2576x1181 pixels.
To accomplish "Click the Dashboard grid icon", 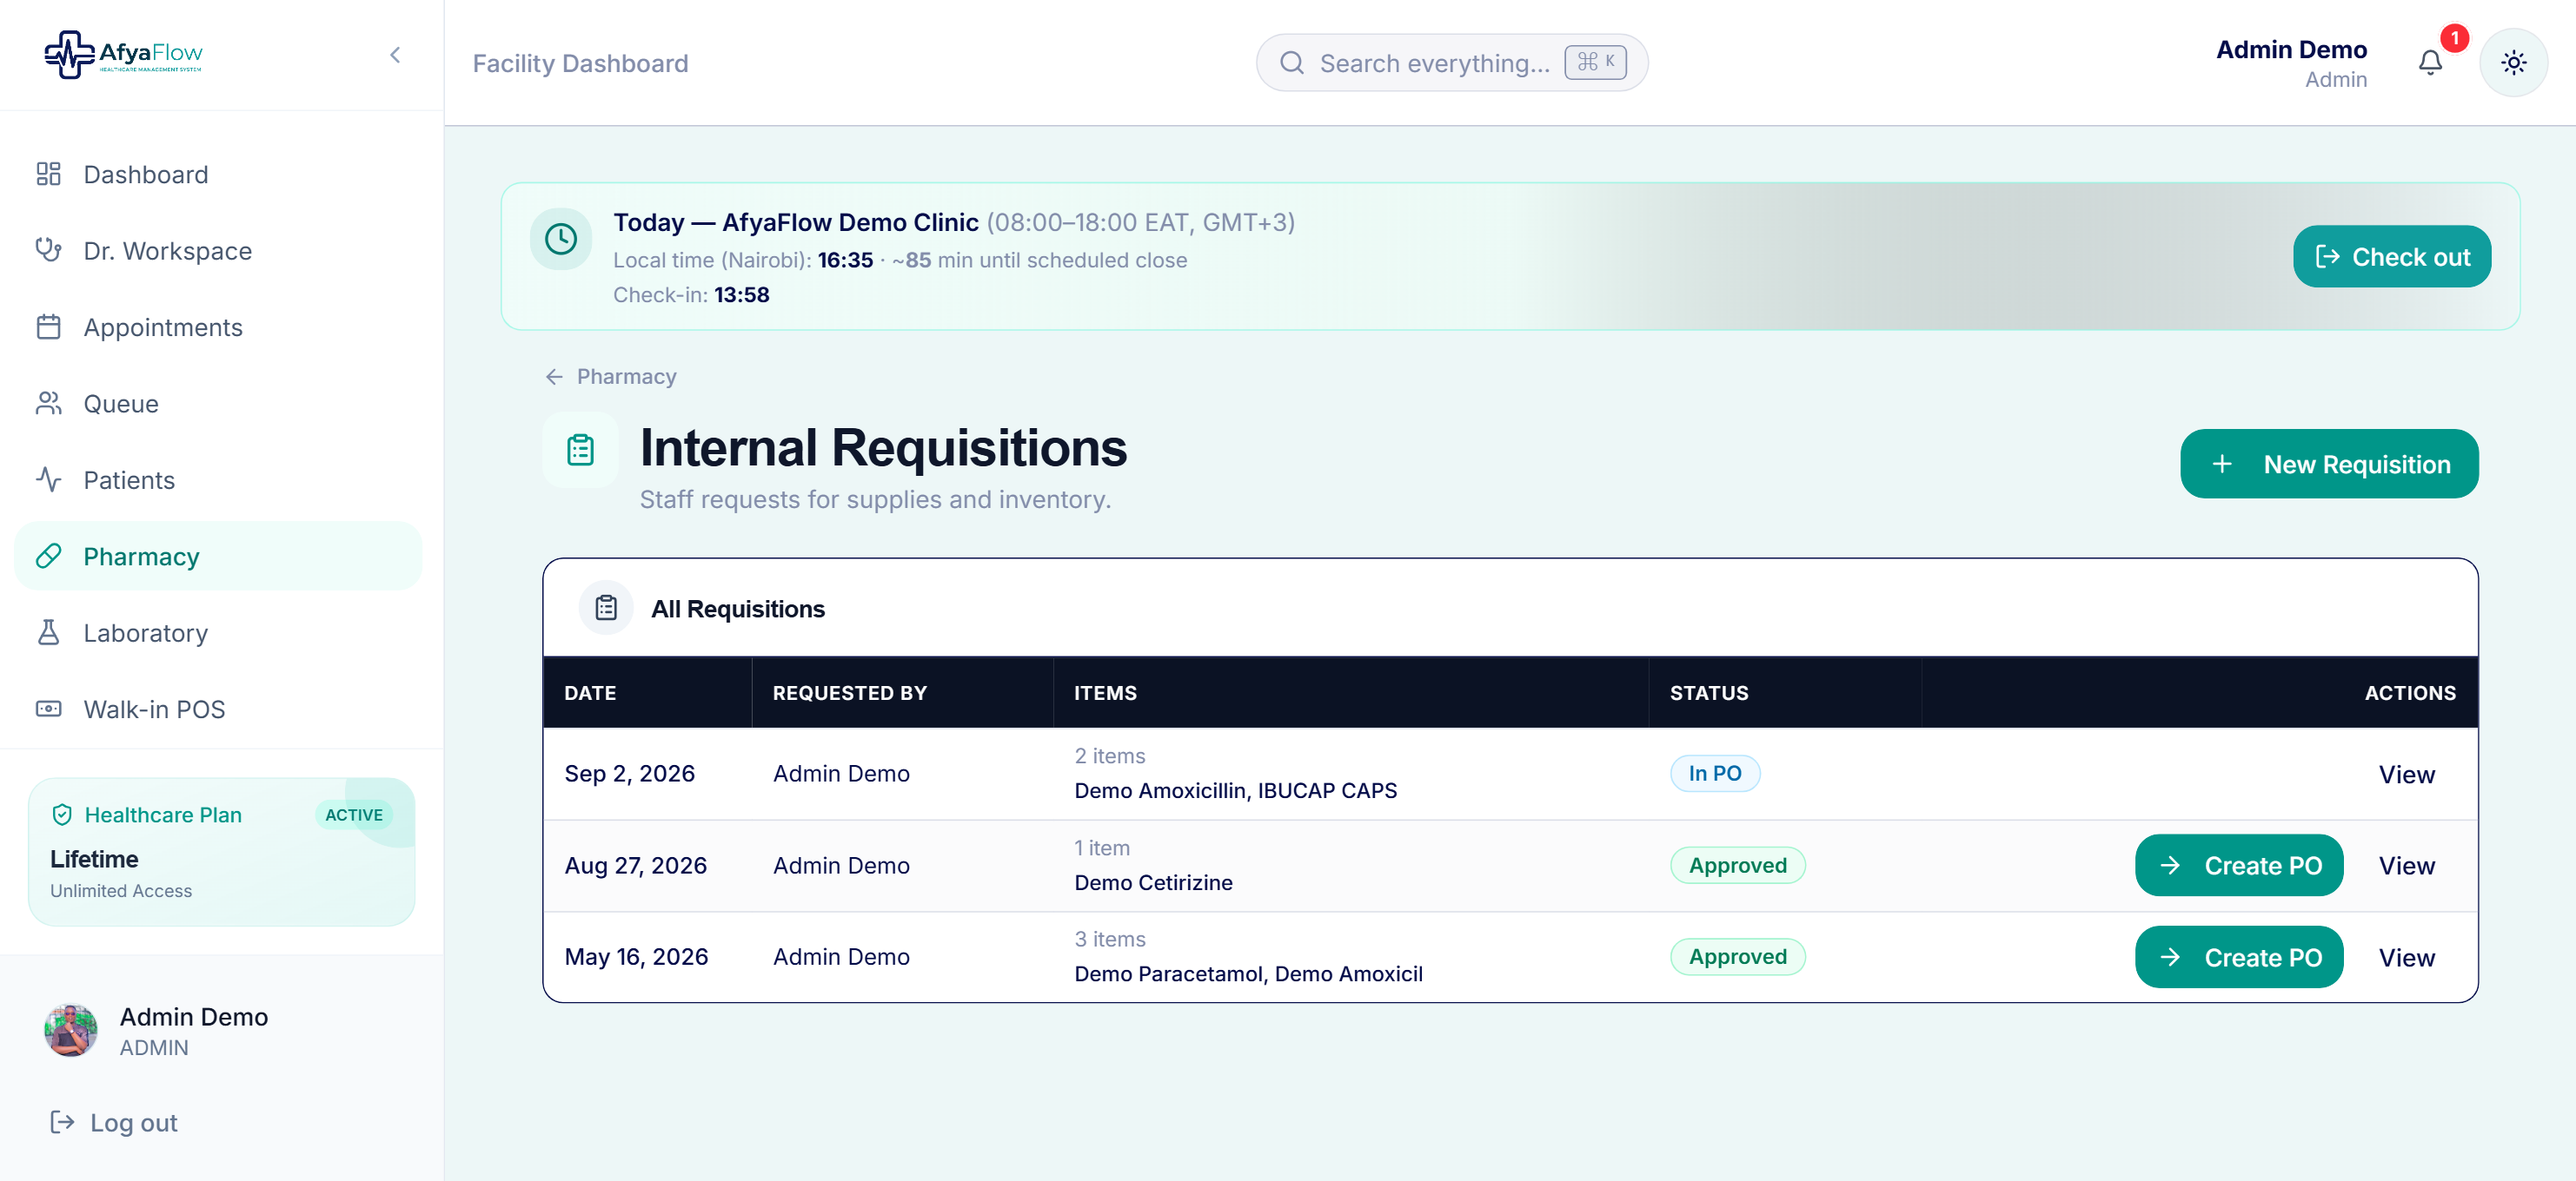I will click(x=48, y=174).
